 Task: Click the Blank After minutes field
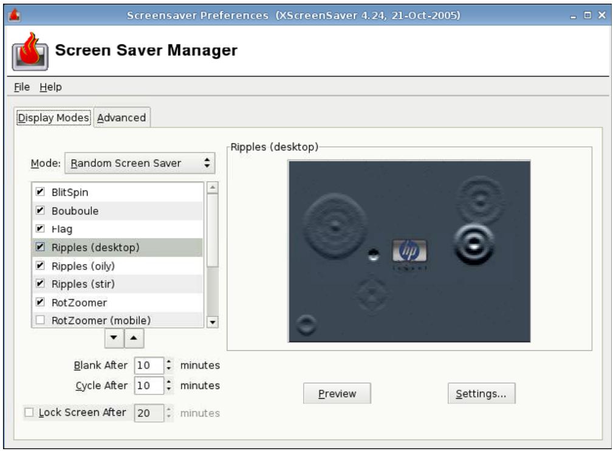click(x=149, y=365)
